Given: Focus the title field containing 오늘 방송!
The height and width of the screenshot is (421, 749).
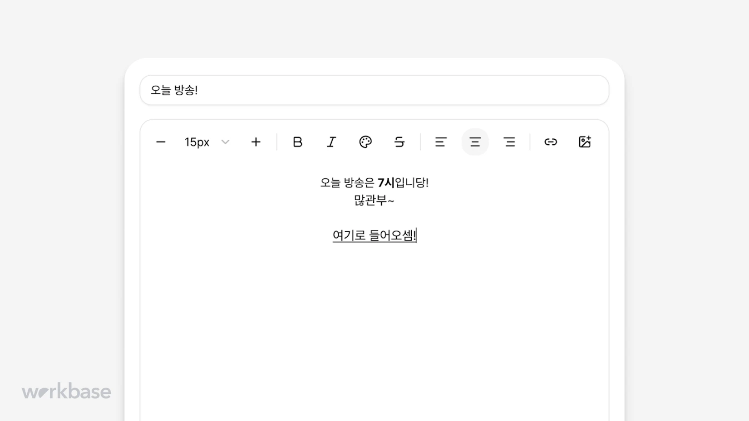Looking at the screenshot, I should point(374,90).
